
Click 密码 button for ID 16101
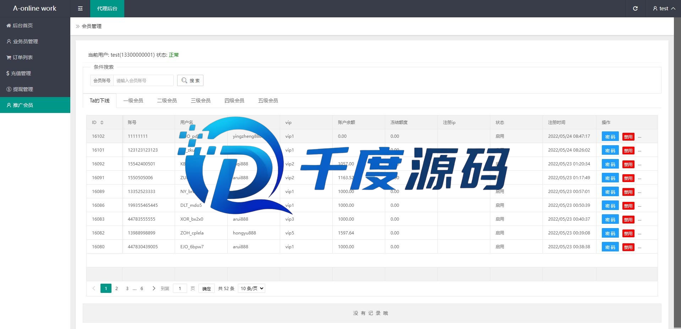point(610,150)
